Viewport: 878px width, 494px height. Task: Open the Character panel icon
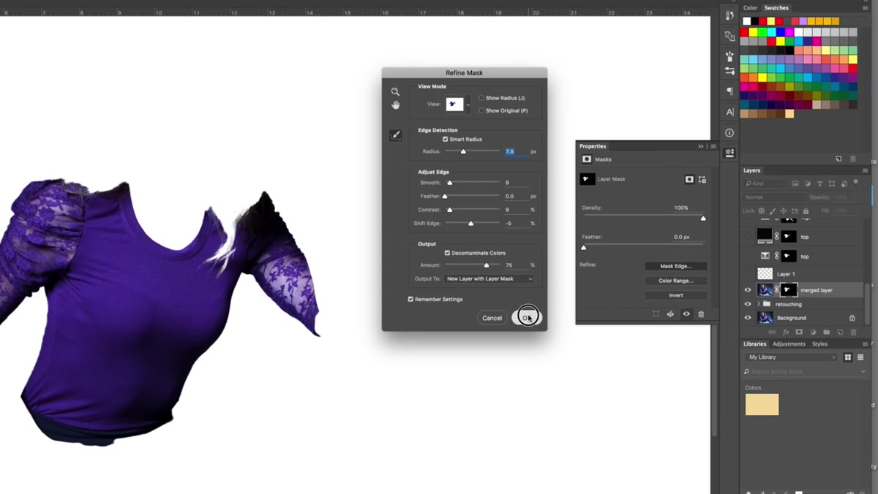pyautogui.click(x=729, y=112)
